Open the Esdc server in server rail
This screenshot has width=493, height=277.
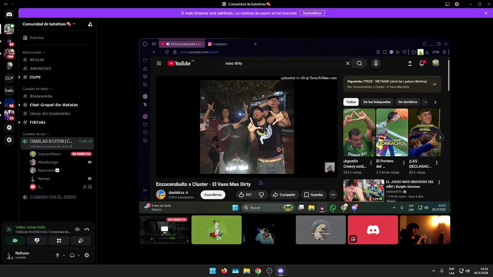pos(9,90)
